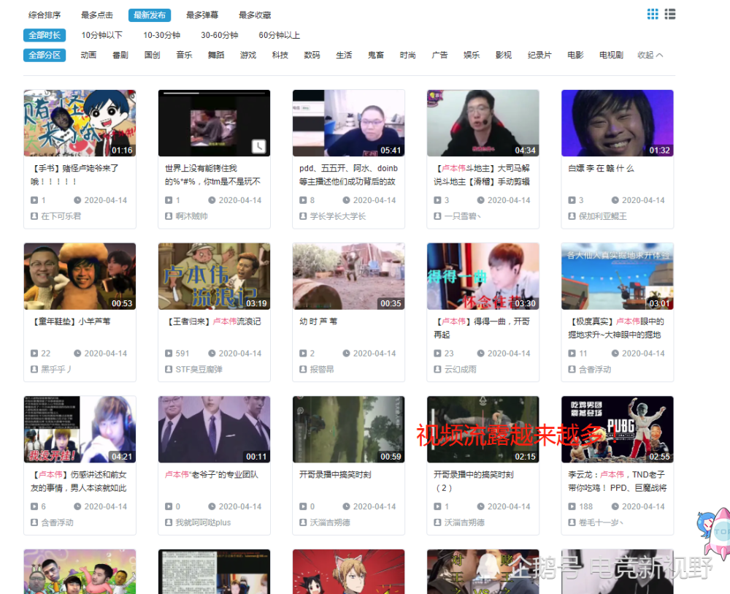Filter by 国创 category
The image size is (730, 594).
[153, 55]
